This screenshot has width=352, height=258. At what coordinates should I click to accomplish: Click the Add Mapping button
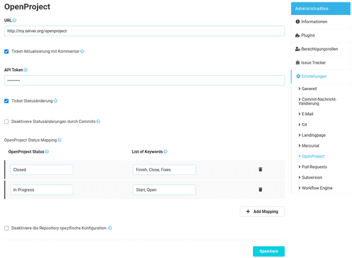(x=262, y=211)
